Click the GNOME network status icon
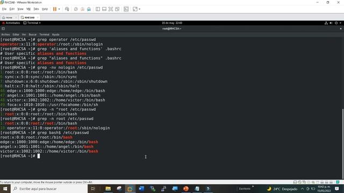 (x=326, y=23)
